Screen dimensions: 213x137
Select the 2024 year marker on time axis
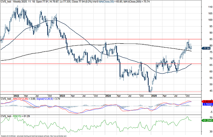point(108,96)
